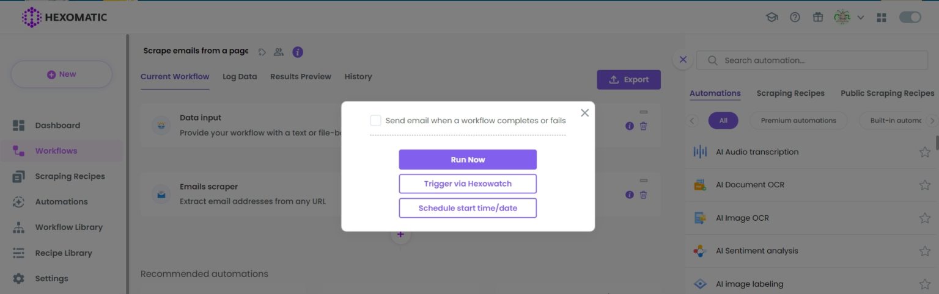Screen dimensions: 939x294
Task: Star the AI Audio transcription automation
Action: 924,152
